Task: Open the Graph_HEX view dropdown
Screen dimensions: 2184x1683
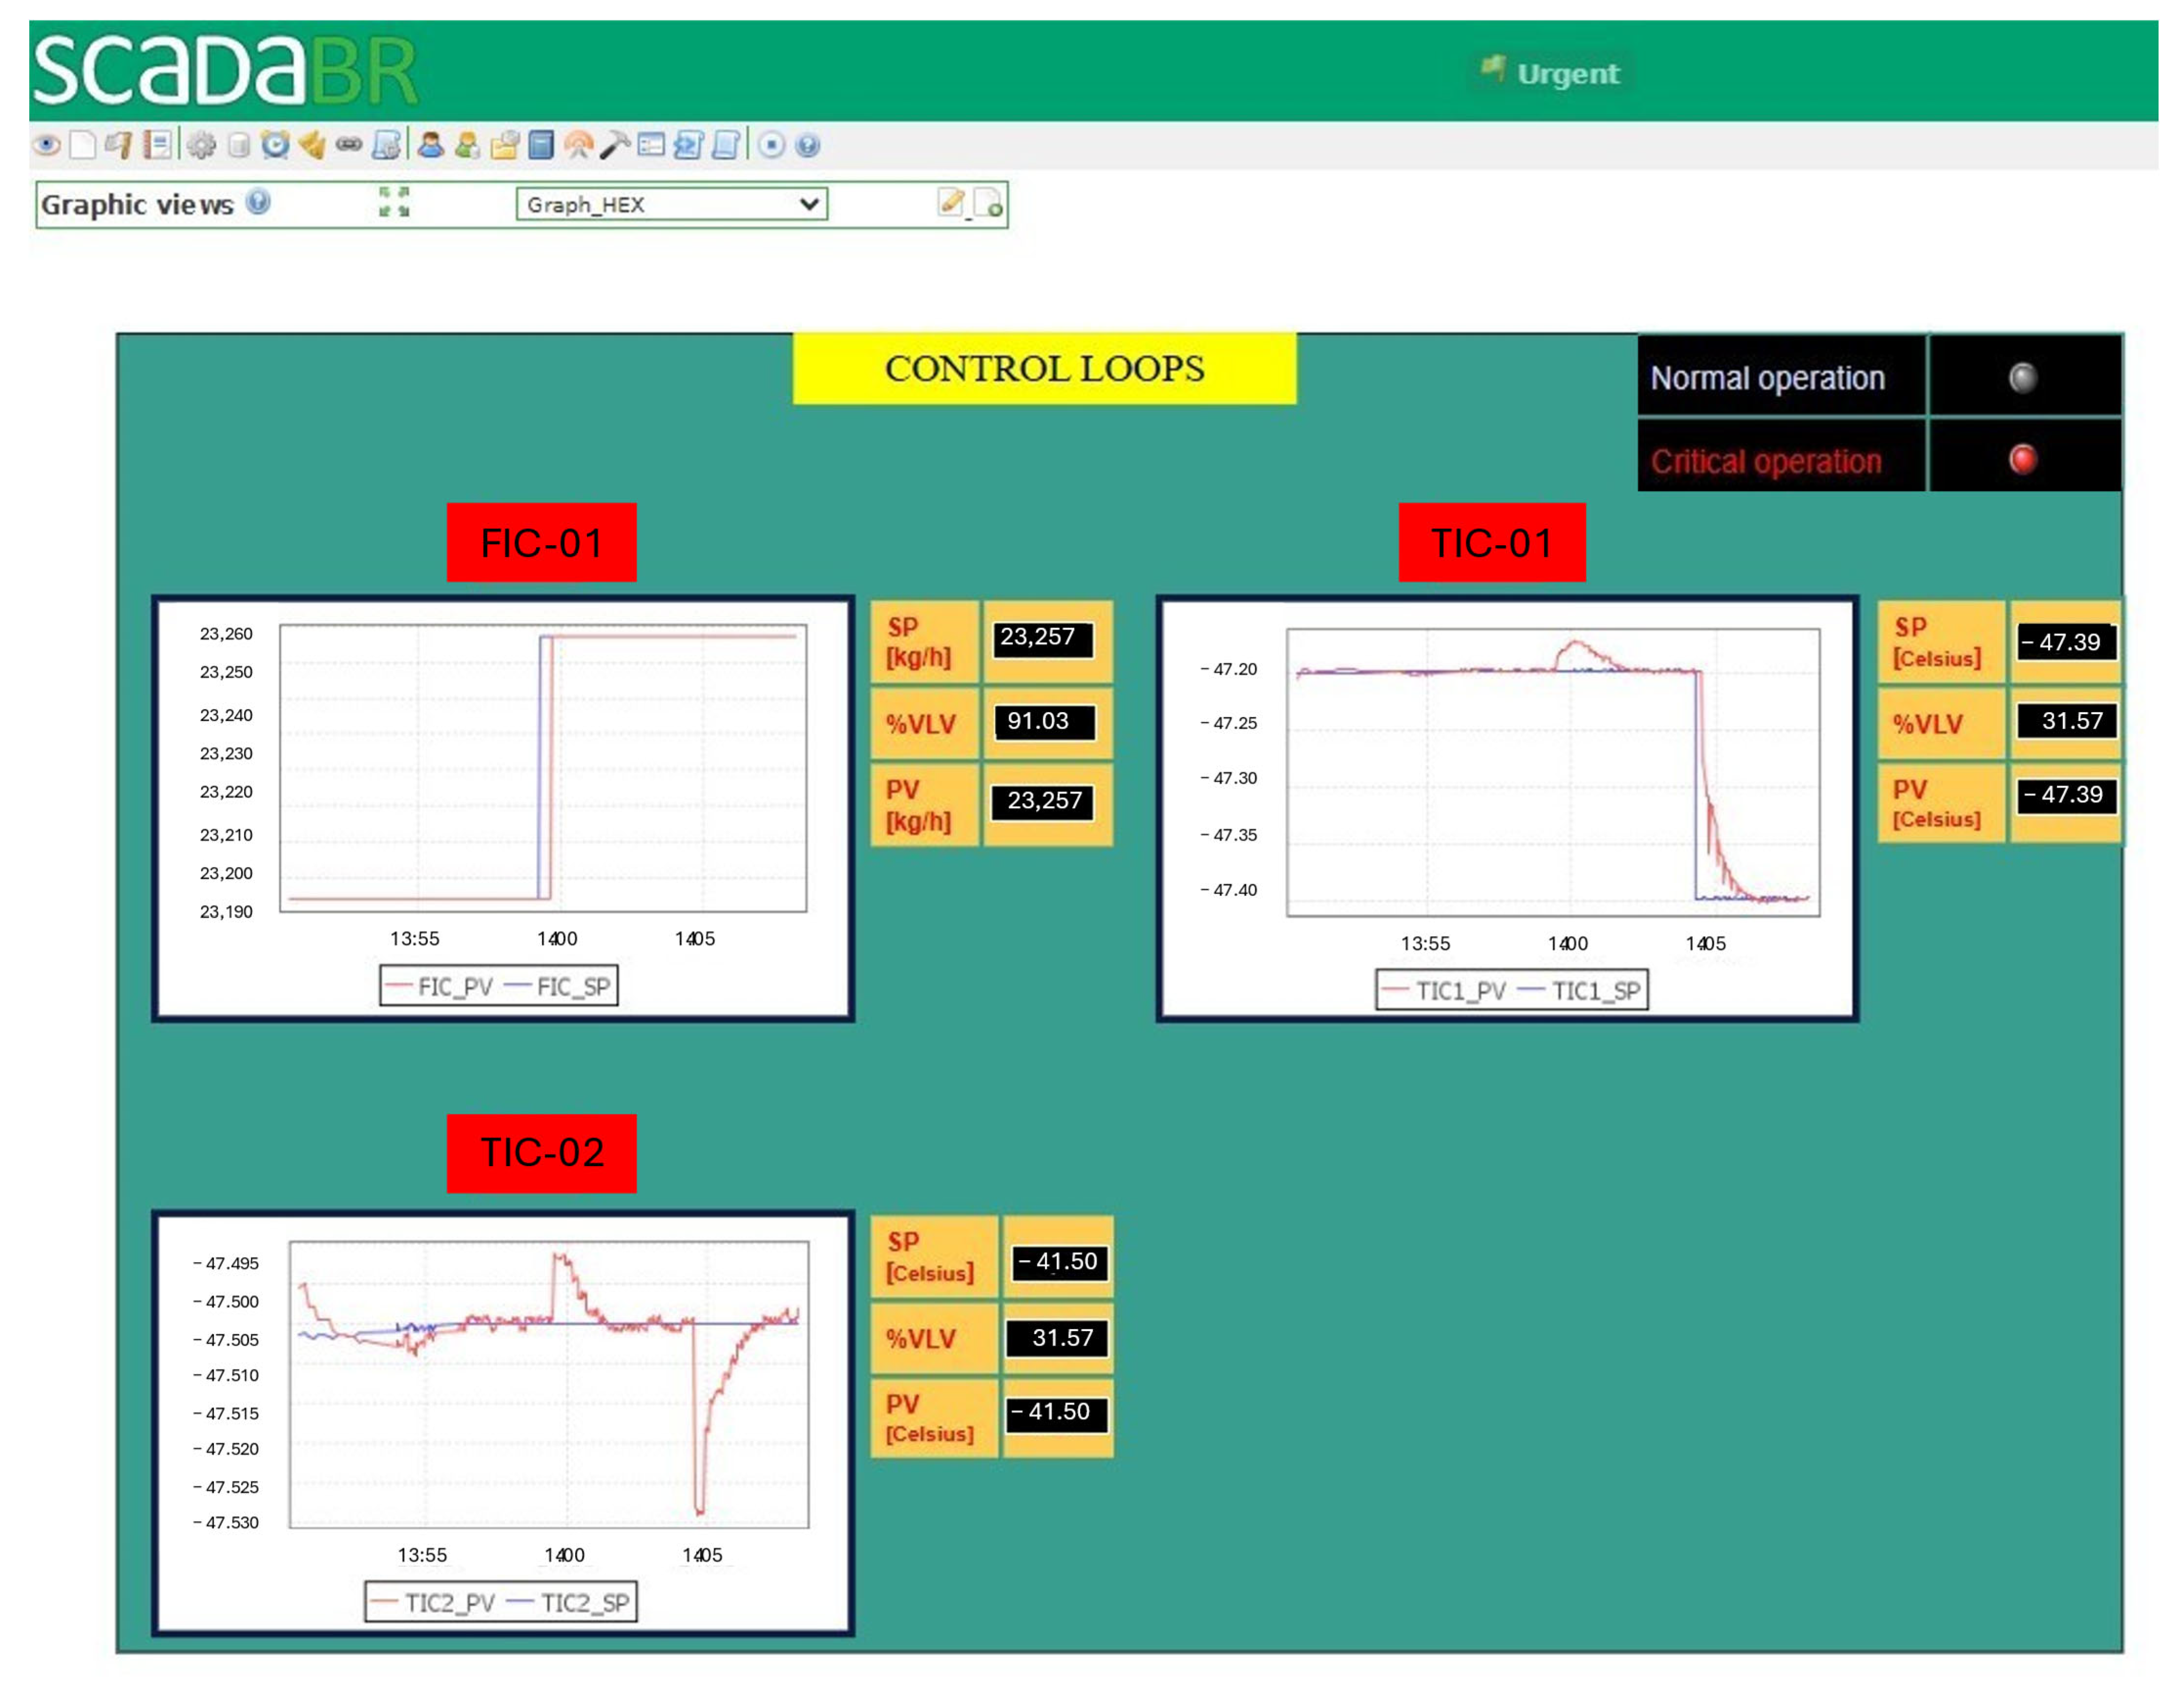Action: pos(671,205)
